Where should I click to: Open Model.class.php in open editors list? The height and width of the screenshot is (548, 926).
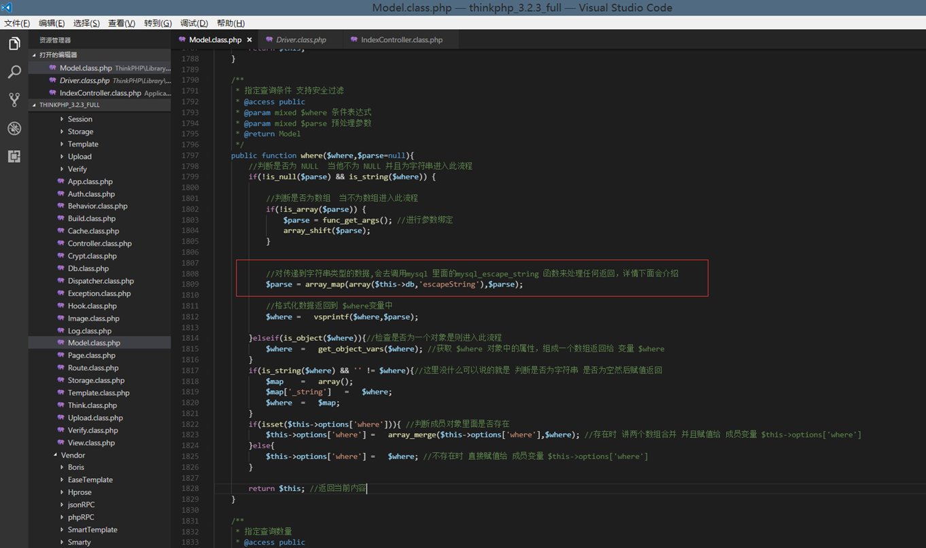pos(100,68)
